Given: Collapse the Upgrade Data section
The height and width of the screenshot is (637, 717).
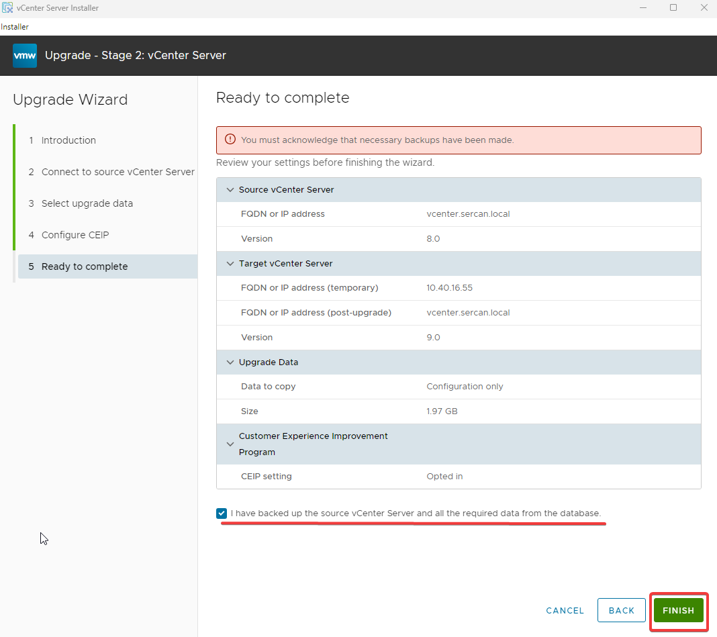Looking at the screenshot, I should tap(230, 362).
